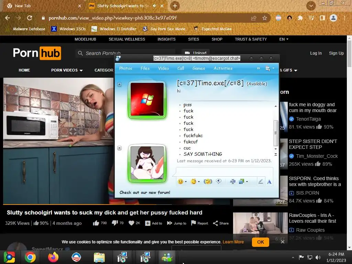
Task: Click the contact's Windows logo display picture
Action: [147, 99]
